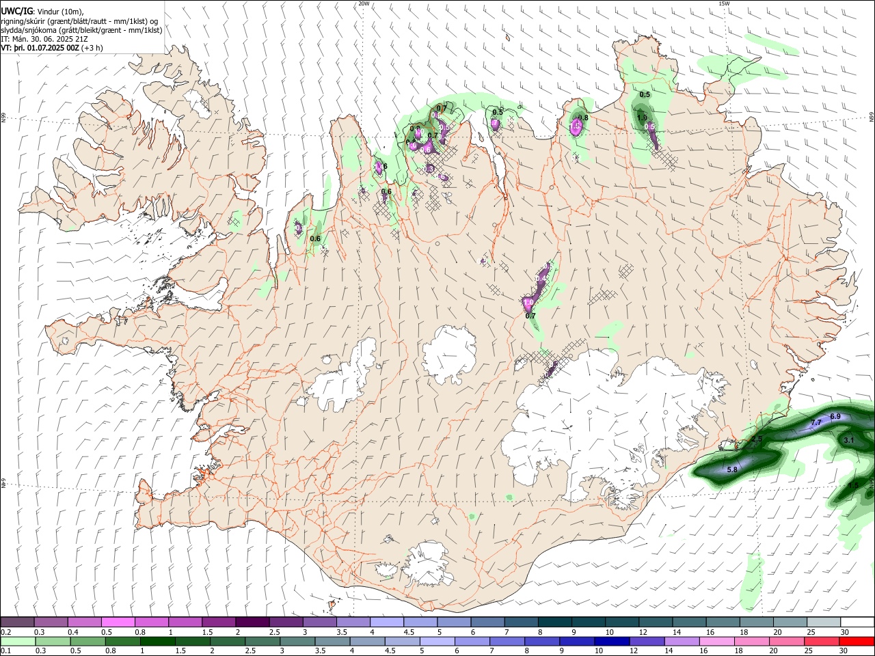Click the palest green 0.1–0.3 swatch in lower legend
Image resolution: width=875 pixels, height=656 pixels.
pyautogui.click(x=18, y=641)
